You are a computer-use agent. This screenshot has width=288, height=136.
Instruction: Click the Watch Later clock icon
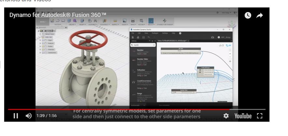click(x=248, y=15)
